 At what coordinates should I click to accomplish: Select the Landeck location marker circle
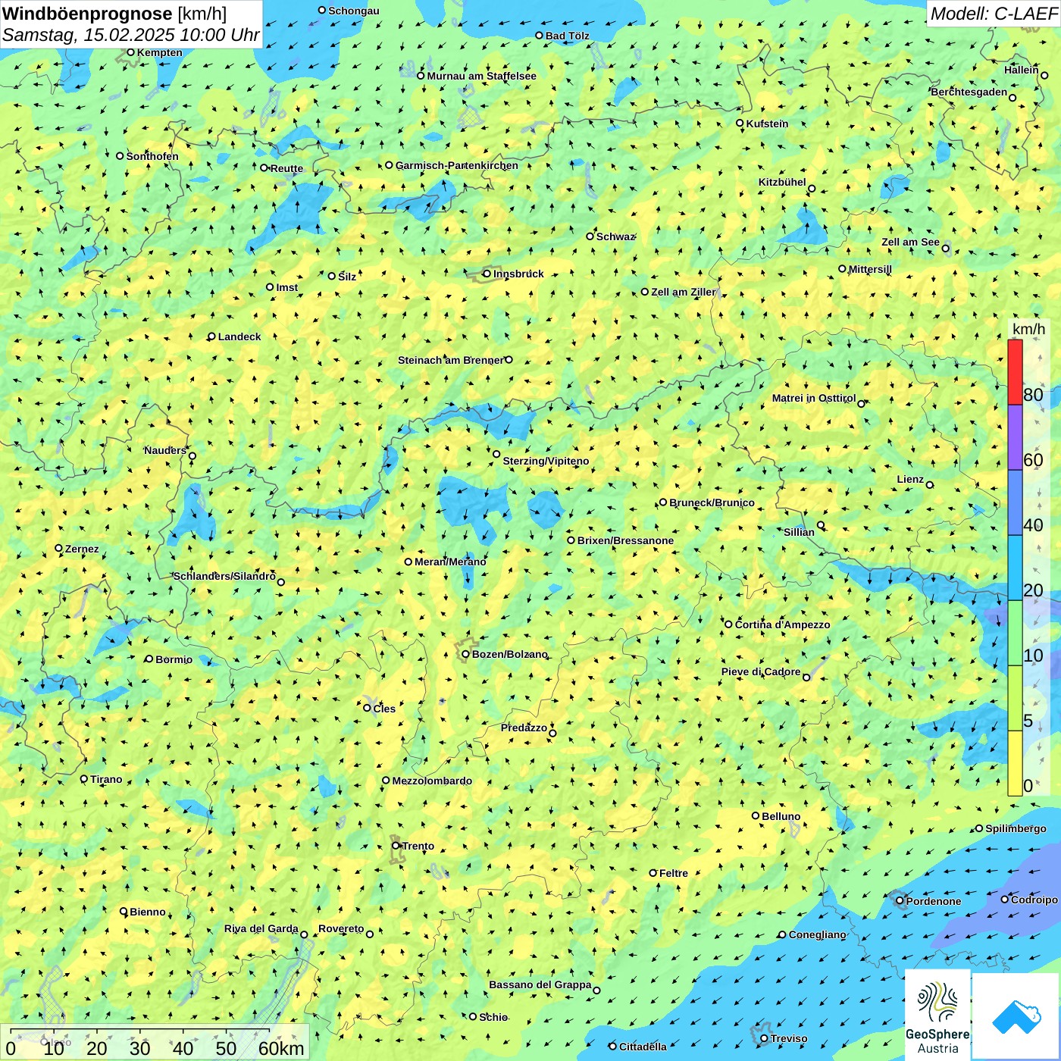coord(212,336)
